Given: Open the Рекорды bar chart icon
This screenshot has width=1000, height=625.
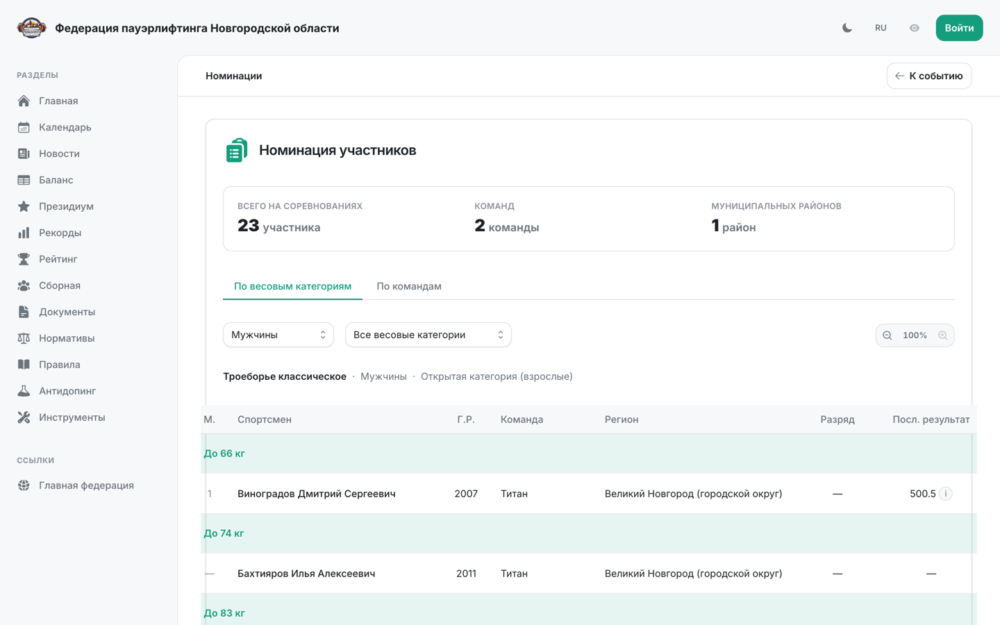Looking at the screenshot, I should [x=24, y=233].
